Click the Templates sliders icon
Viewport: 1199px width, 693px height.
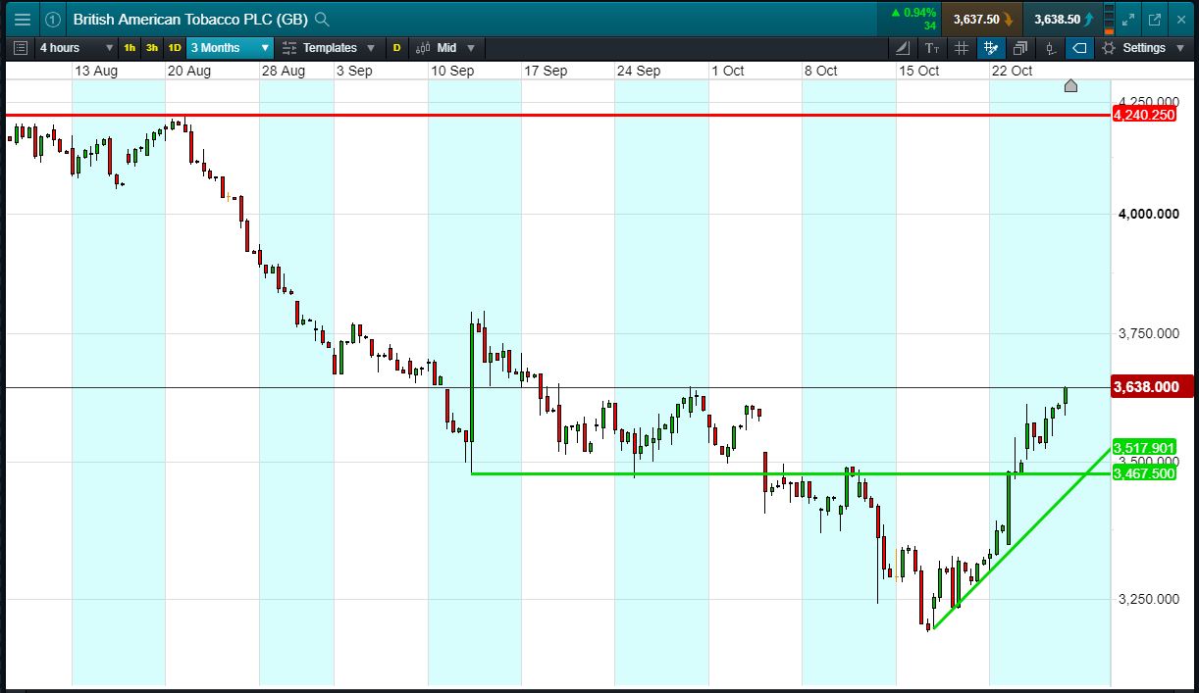[289, 47]
